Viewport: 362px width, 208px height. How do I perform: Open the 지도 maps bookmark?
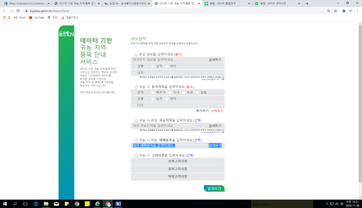click(52, 18)
